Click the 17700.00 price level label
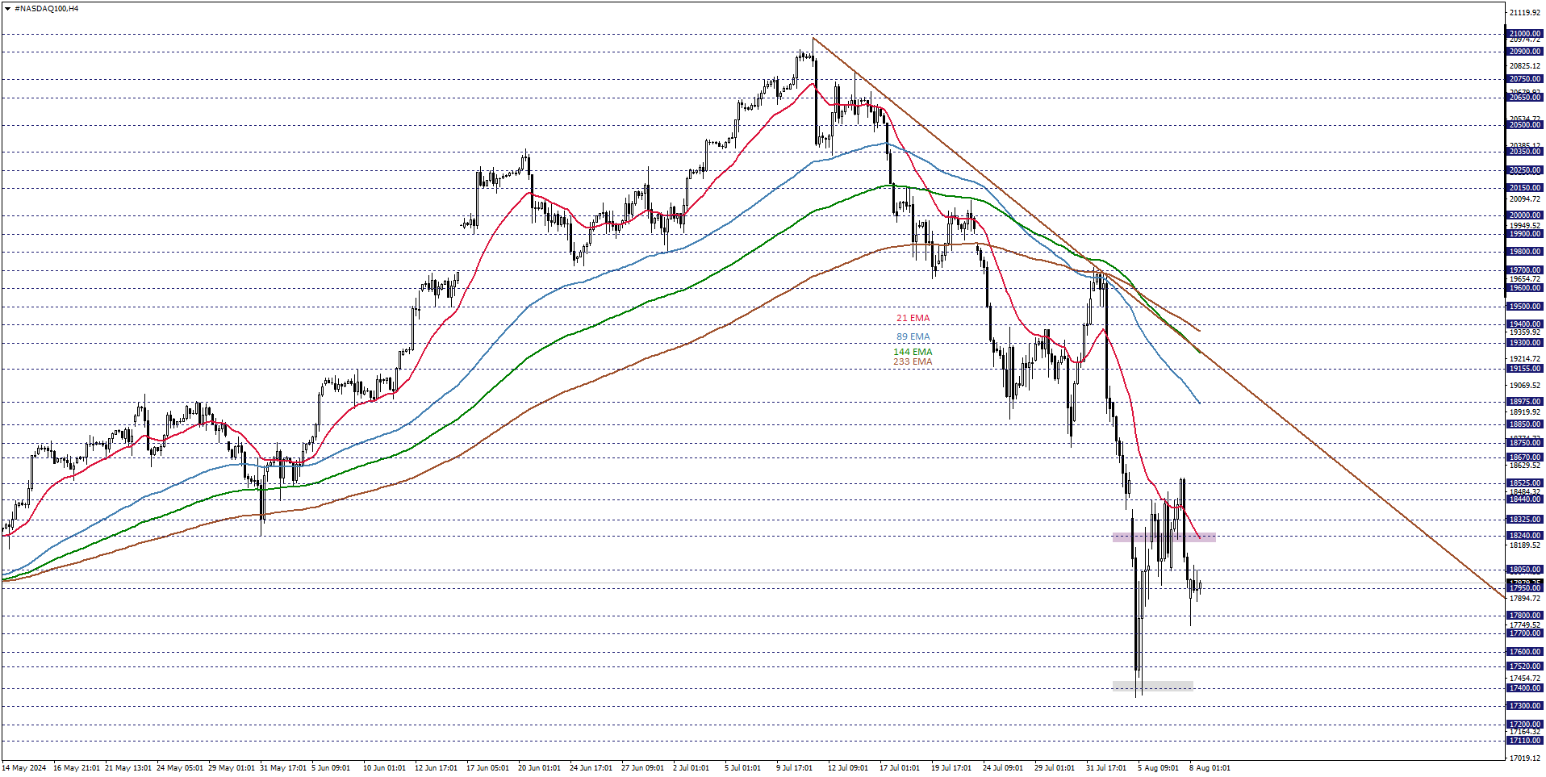 (1525, 633)
